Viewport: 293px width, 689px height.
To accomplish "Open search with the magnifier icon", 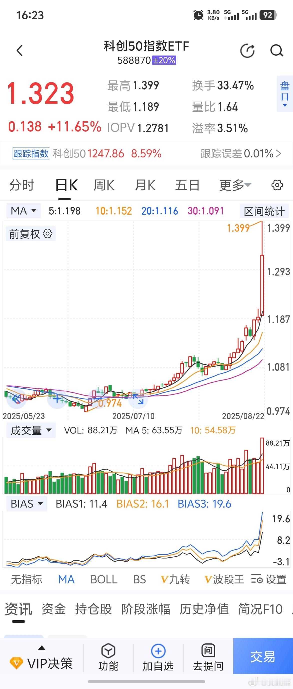I will click(277, 51).
